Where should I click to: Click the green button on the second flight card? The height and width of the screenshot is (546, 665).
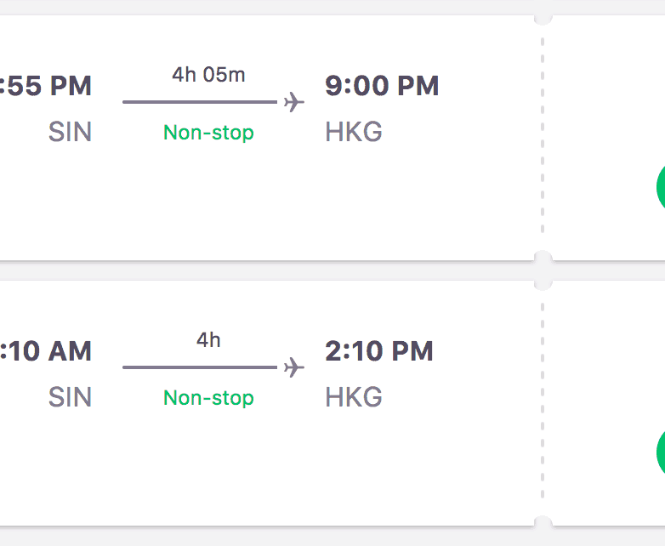point(660,452)
